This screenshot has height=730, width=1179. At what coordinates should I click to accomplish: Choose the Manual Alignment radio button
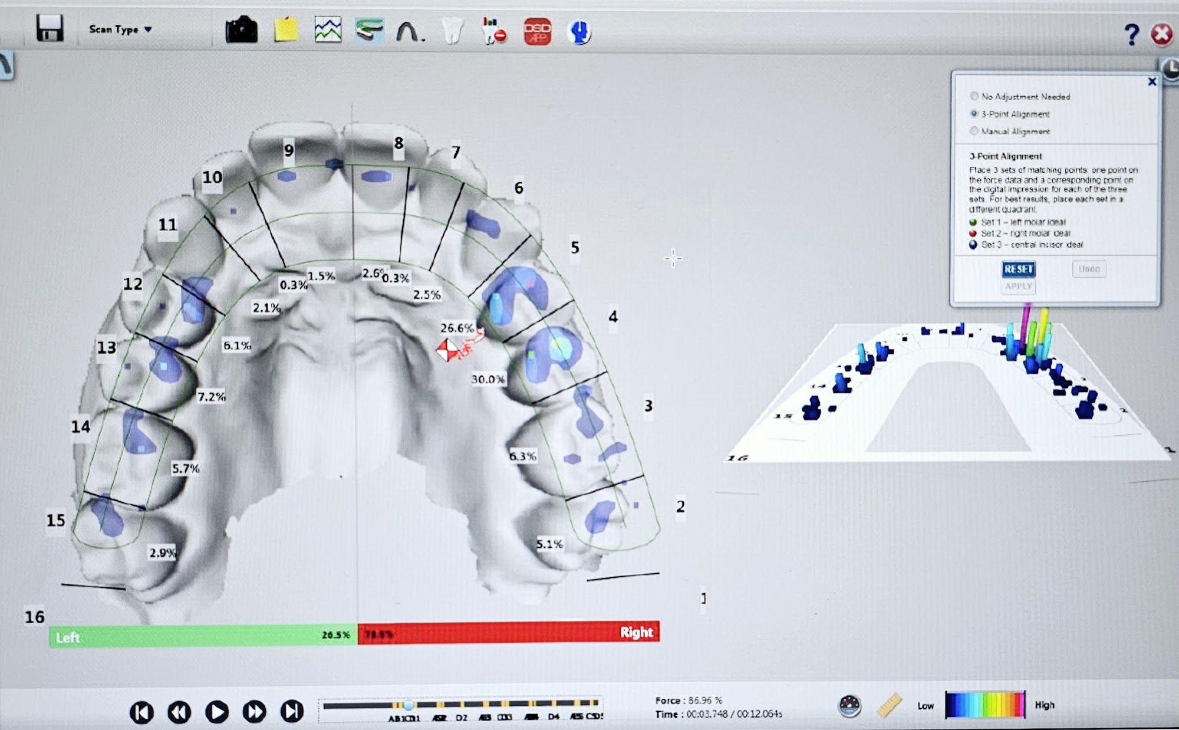(974, 131)
